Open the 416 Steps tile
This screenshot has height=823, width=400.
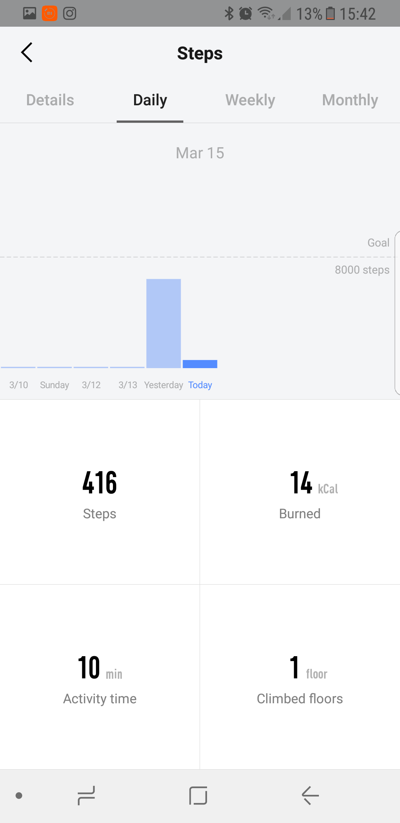pos(100,492)
